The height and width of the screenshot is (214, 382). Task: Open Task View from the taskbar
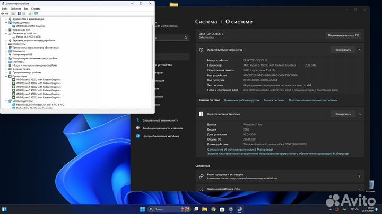[x=196, y=209]
